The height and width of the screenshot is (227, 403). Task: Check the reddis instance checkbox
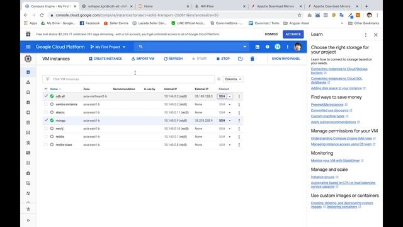tap(46, 136)
